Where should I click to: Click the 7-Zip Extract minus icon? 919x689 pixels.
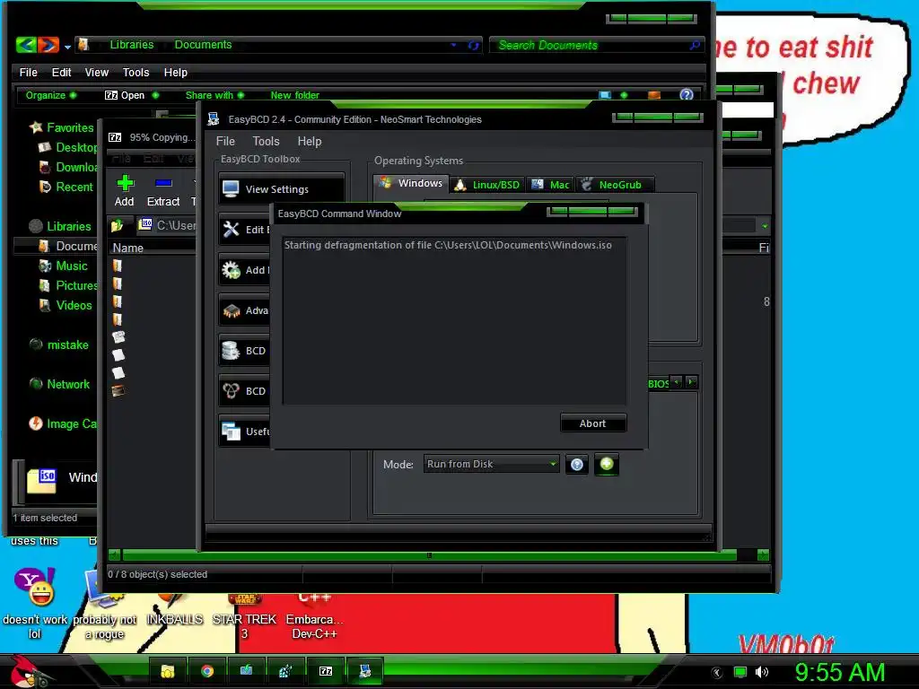(x=163, y=183)
